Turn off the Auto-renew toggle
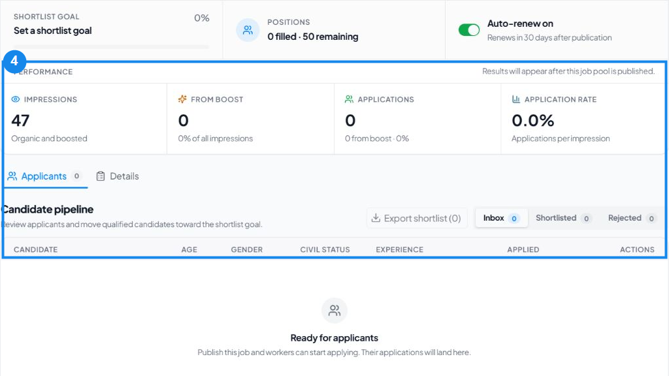The width and height of the screenshot is (669, 376). (469, 30)
